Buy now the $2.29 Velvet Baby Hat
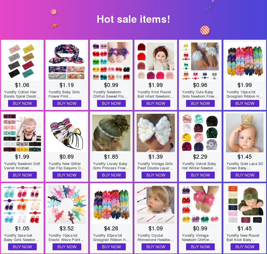This screenshot has height=254, width=267. point(200,175)
